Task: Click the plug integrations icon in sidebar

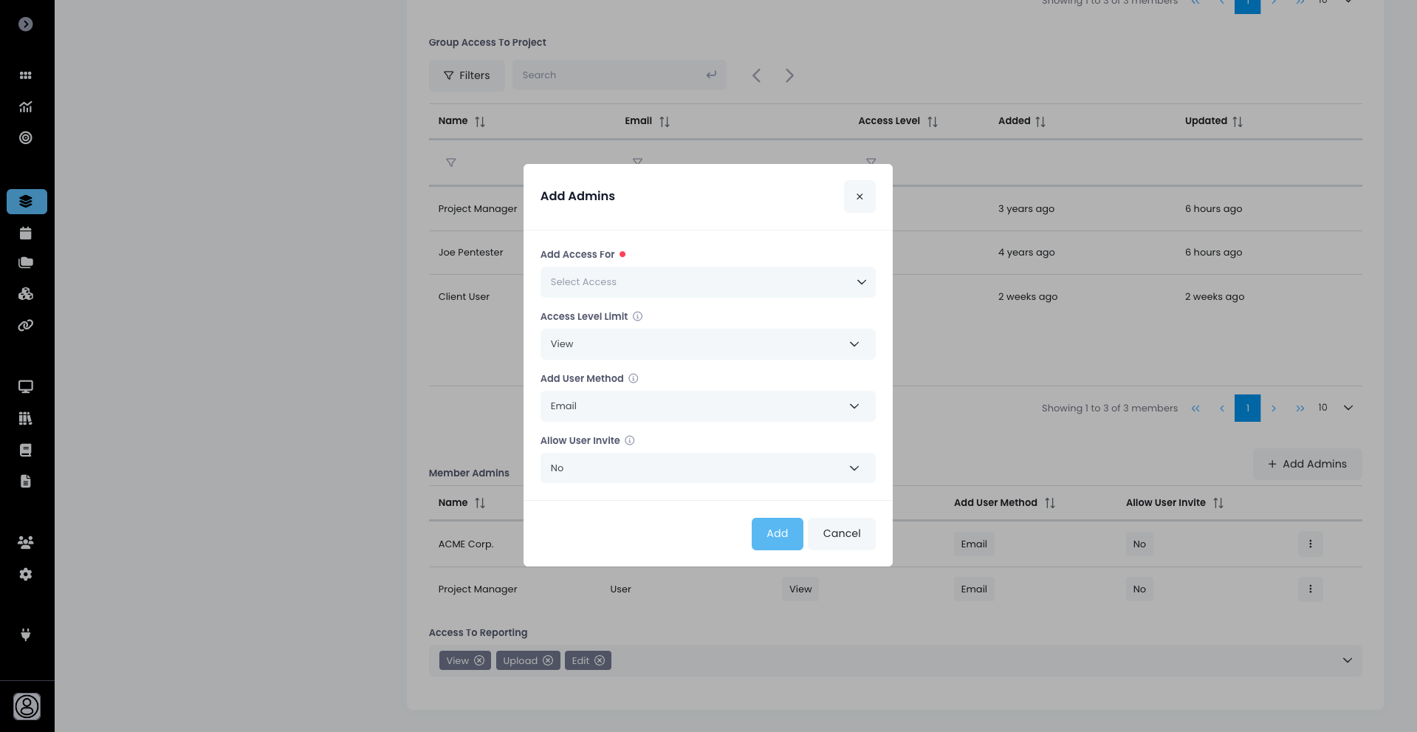Action: [x=26, y=635]
